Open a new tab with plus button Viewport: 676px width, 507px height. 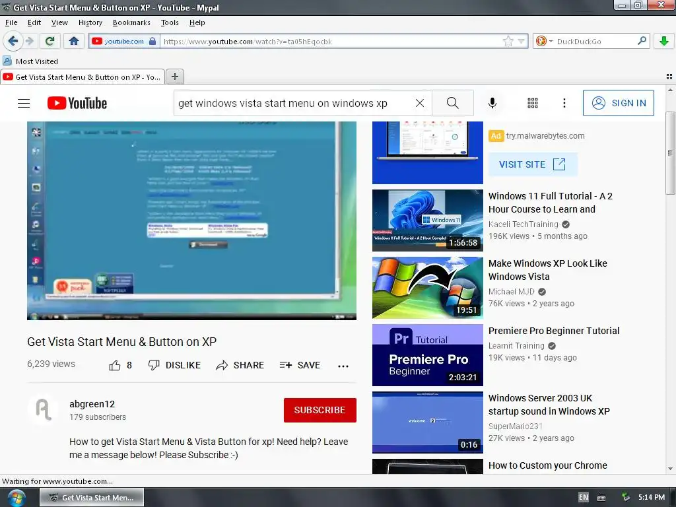click(174, 77)
